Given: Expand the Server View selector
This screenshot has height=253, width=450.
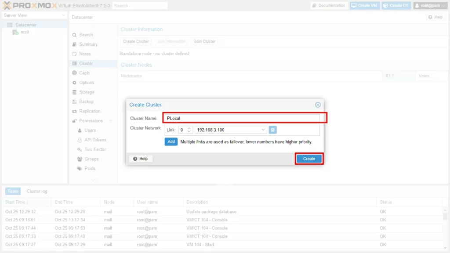Looking at the screenshot, I should tap(64, 15).
